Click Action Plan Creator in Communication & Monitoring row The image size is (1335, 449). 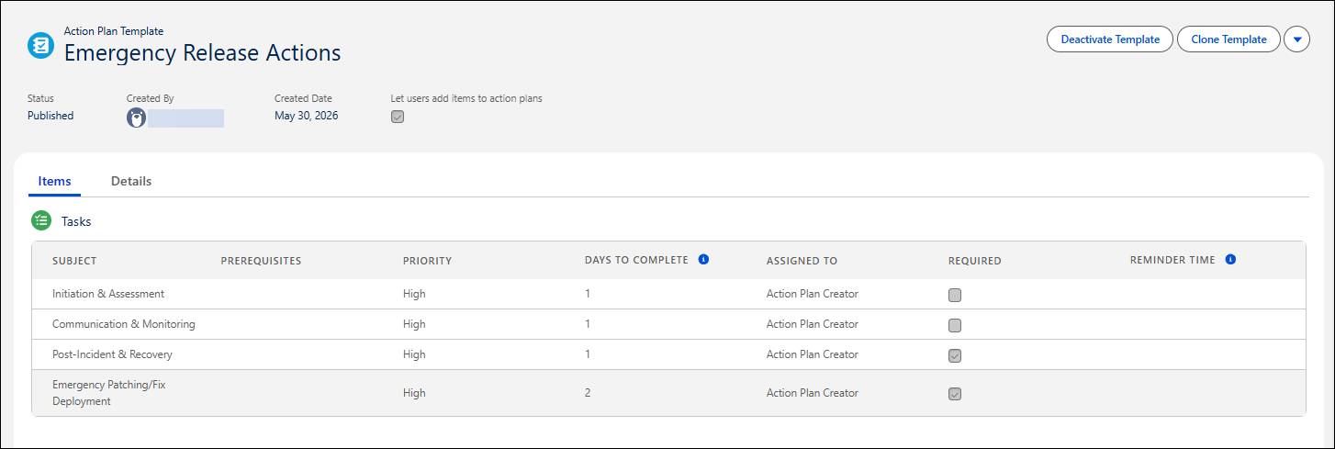[813, 324]
